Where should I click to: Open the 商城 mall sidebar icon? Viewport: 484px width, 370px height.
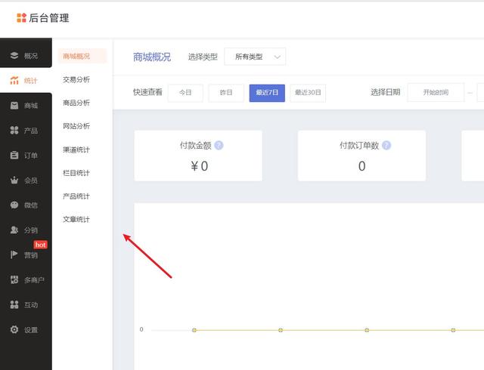click(14, 106)
